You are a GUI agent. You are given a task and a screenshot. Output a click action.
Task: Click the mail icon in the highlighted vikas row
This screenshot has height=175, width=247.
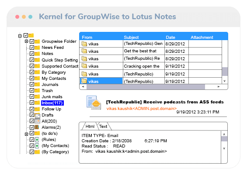point(84,81)
